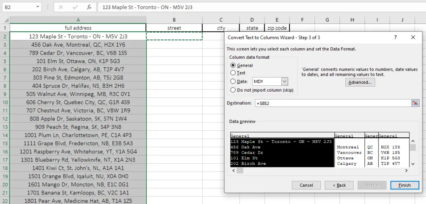426x204 pixels.
Task: Click cell '456 Oak Ave, Montreal, QC, H2X 1Y6'
Action: point(78,45)
